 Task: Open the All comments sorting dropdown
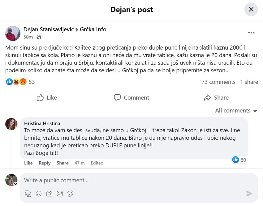(236, 110)
